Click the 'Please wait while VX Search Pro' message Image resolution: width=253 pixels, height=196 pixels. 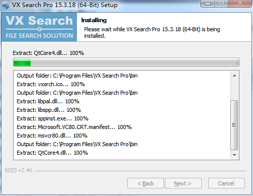click(152, 32)
